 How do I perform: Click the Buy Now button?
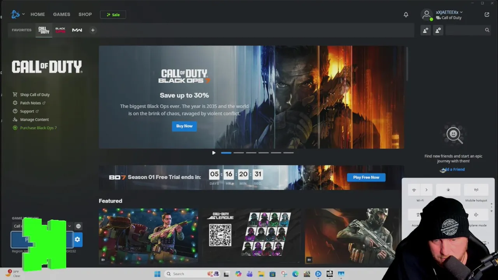pos(184,126)
